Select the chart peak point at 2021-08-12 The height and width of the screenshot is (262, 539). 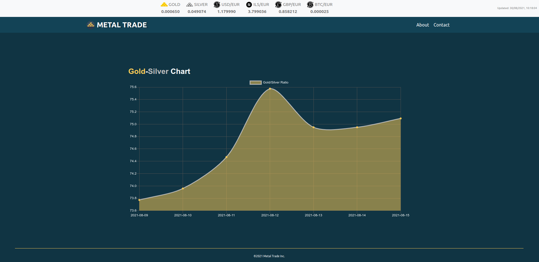tap(270, 89)
